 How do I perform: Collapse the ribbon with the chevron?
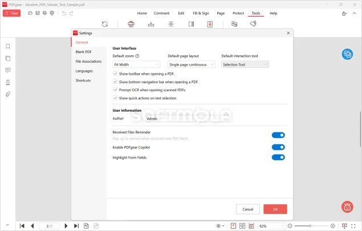click(355, 13)
